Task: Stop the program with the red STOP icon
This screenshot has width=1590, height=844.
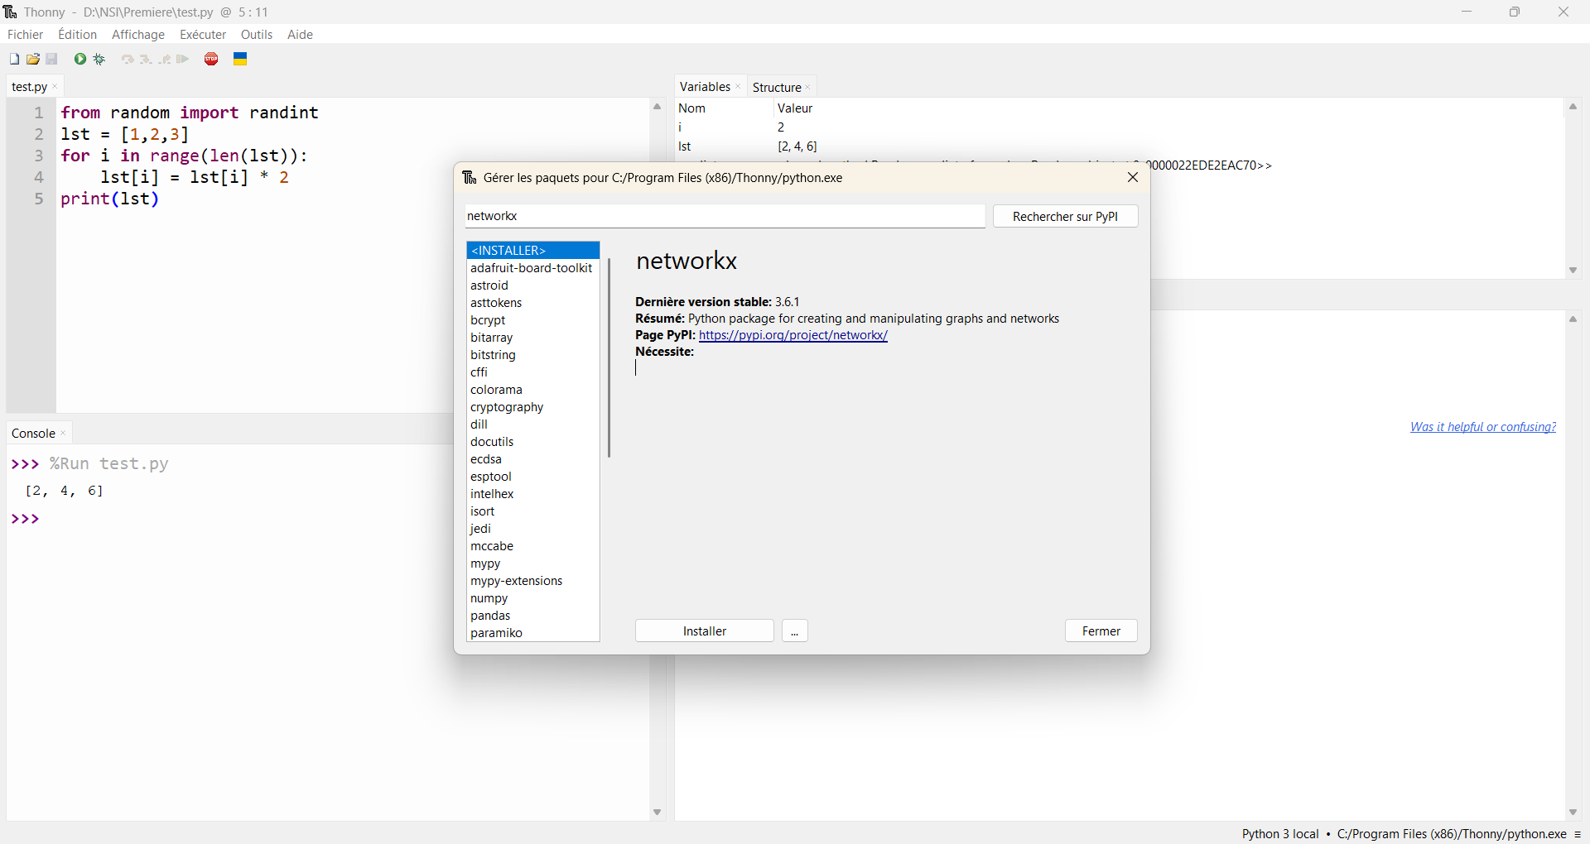Action: pyautogui.click(x=212, y=59)
